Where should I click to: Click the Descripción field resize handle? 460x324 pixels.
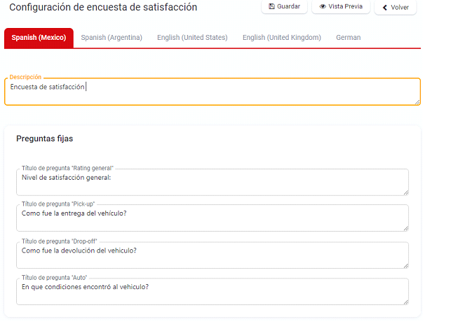pos(417,102)
